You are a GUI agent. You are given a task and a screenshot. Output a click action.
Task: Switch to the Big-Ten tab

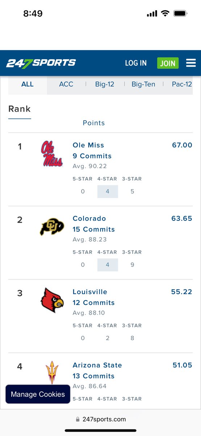[x=143, y=84]
